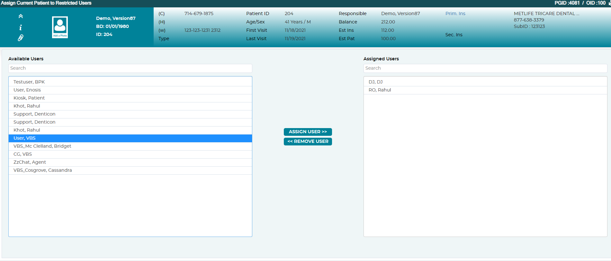Select VBS_Cosgrove, Cassandra entry
This screenshot has width=611, height=261.
(130, 170)
